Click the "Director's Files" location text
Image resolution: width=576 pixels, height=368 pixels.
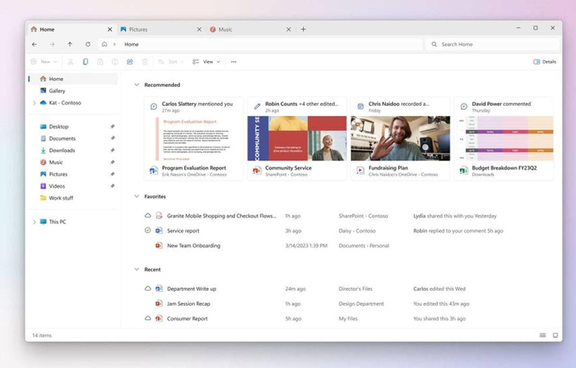coord(355,288)
